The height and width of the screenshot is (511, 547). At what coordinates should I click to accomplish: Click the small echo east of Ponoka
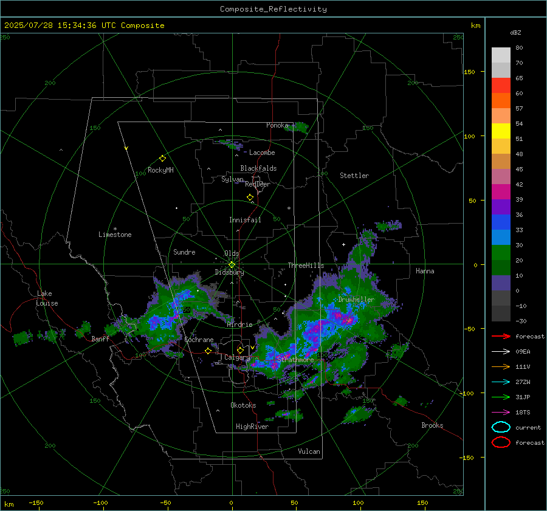297,128
